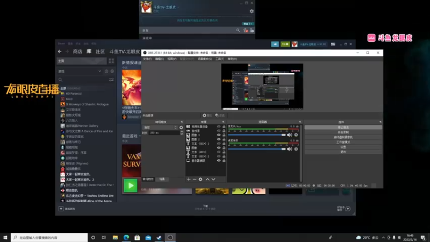Open status dropdown next to friends window username

coord(178,8)
